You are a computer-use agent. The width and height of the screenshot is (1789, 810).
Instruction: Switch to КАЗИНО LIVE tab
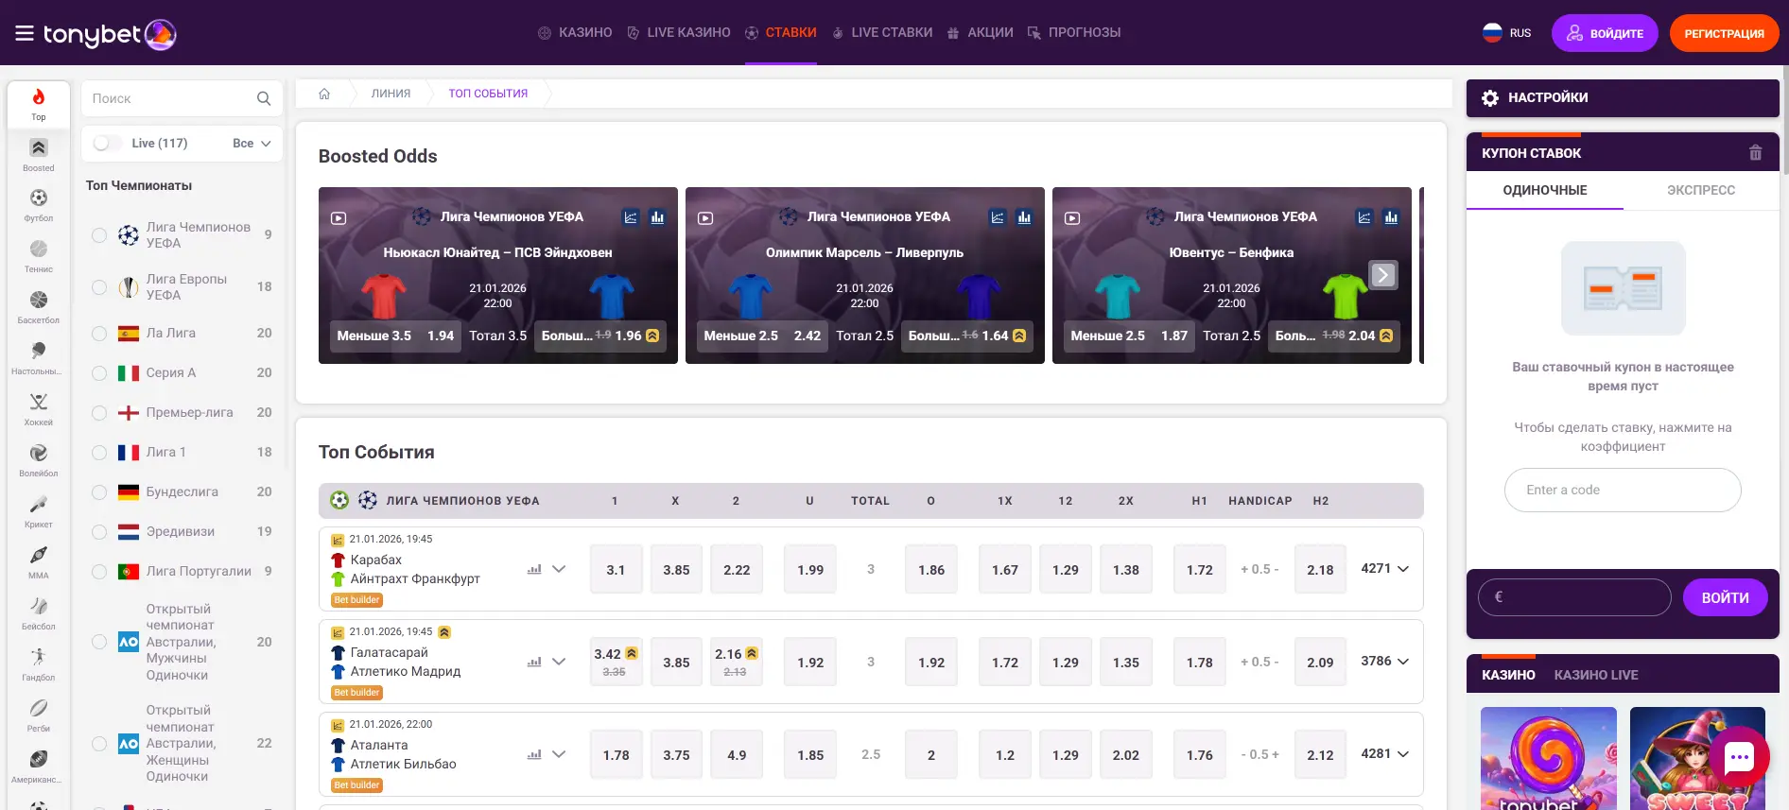[1596, 675]
